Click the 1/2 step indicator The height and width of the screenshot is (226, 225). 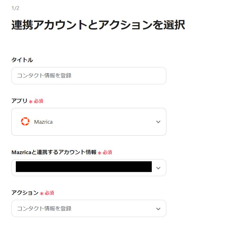pos(15,8)
